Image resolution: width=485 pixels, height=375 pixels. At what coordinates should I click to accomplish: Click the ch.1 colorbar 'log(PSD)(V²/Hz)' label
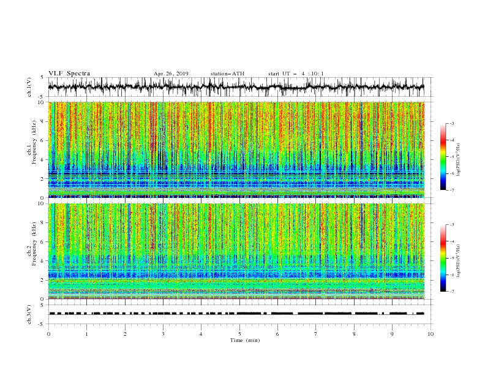458,160
